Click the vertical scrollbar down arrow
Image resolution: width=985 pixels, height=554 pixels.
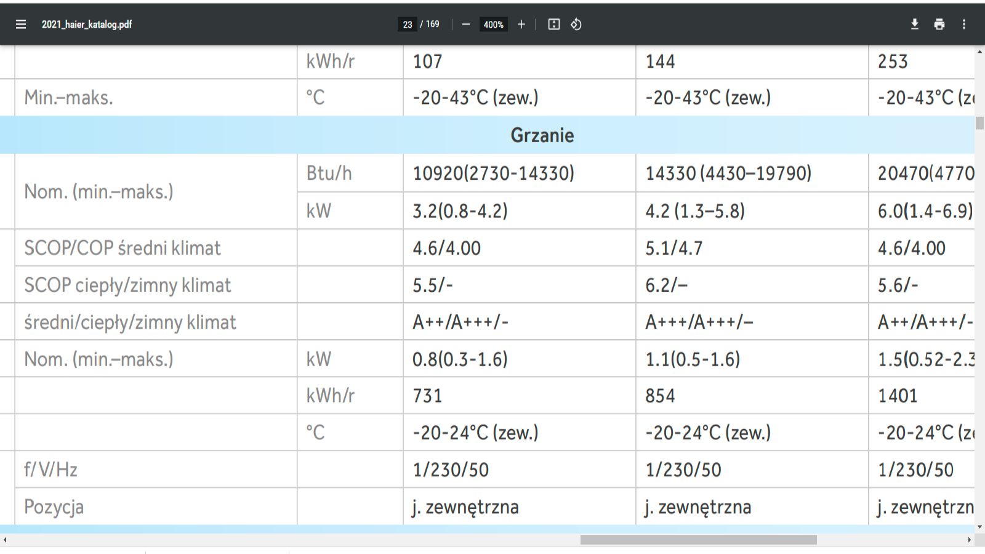(979, 527)
